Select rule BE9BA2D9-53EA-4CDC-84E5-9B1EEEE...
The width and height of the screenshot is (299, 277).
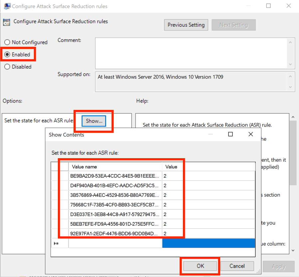115,176
